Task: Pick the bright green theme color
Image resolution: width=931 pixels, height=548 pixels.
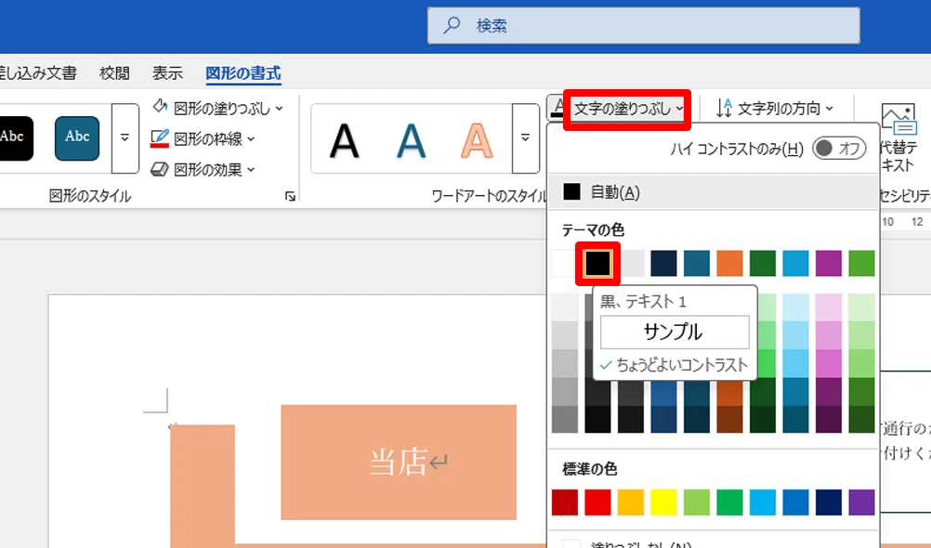Action: pos(861,264)
